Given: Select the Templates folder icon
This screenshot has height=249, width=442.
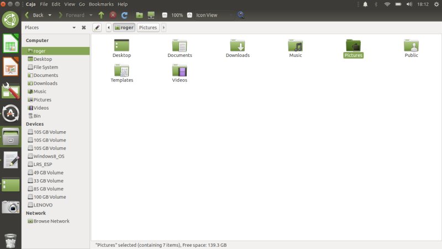Looking at the screenshot, I should tap(122, 73).
